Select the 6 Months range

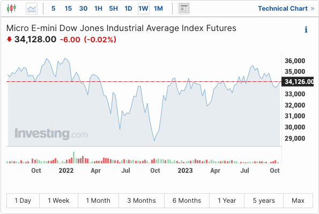tap(187, 201)
